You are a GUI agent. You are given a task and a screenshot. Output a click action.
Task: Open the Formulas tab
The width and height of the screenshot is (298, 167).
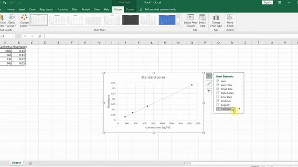point(62,9)
